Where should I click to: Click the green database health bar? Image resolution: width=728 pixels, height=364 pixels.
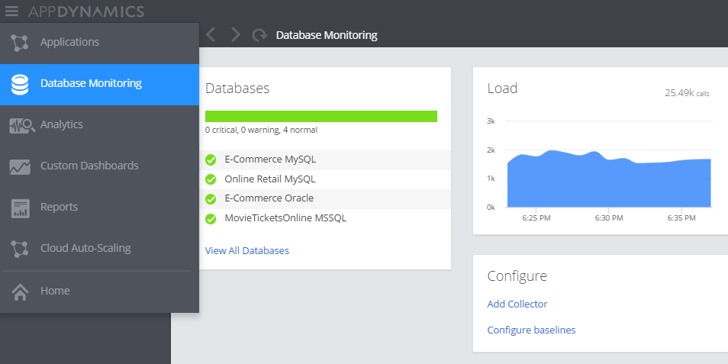tap(321, 116)
